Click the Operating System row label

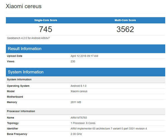click(x=18, y=86)
